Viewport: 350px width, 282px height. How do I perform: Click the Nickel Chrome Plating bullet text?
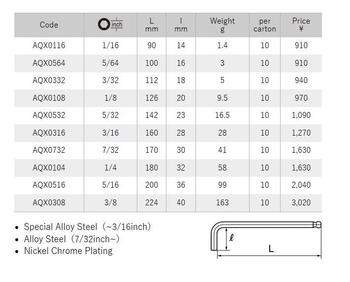[x=68, y=251]
